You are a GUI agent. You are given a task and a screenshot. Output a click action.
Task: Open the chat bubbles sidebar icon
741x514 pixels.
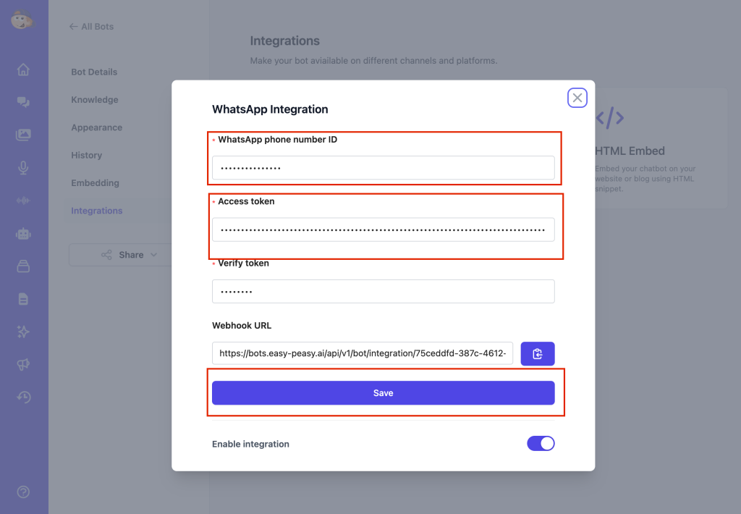click(23, 102)
